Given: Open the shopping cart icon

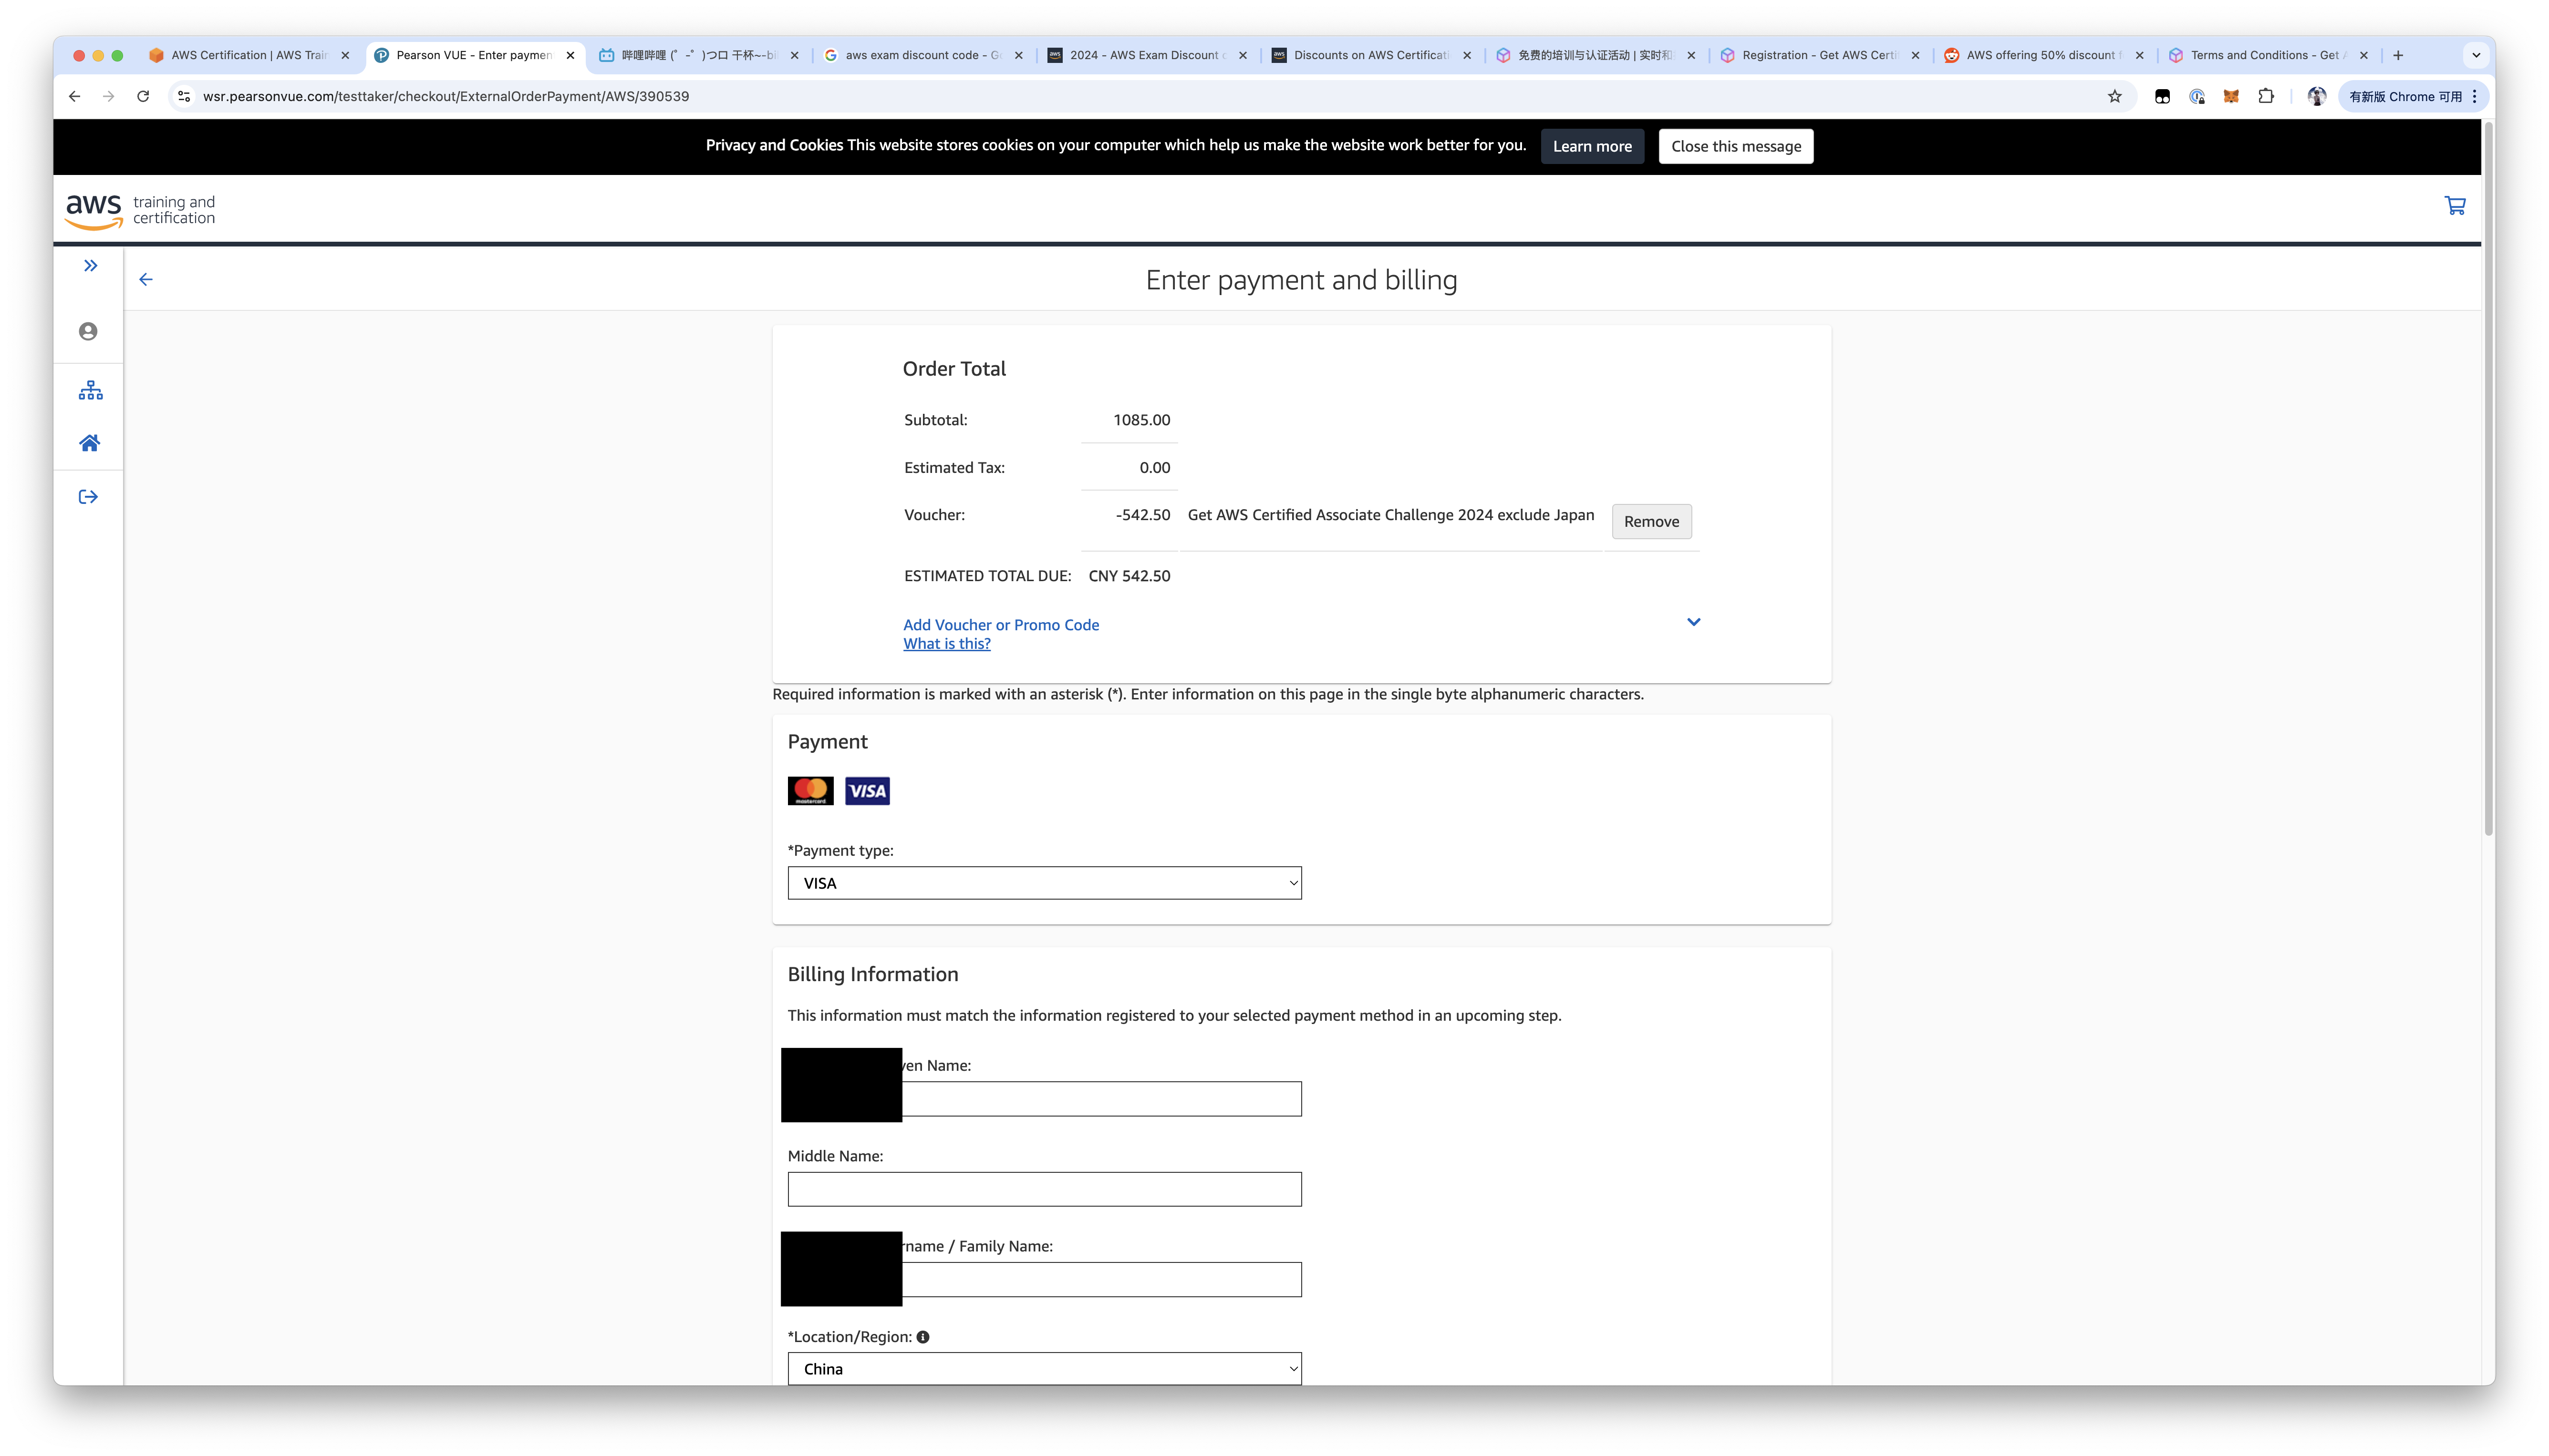Looking at the screenshot, I should [x=2454, y=206].
